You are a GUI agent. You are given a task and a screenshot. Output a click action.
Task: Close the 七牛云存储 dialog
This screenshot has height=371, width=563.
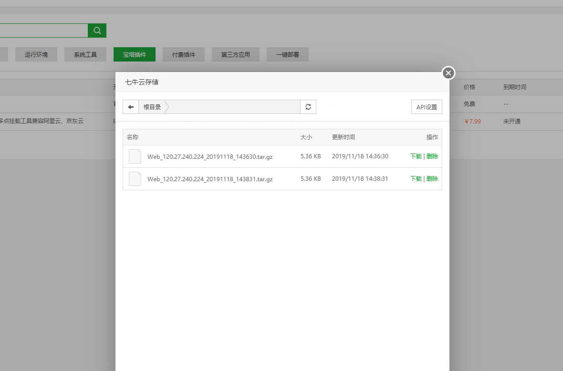coord(448,73)
